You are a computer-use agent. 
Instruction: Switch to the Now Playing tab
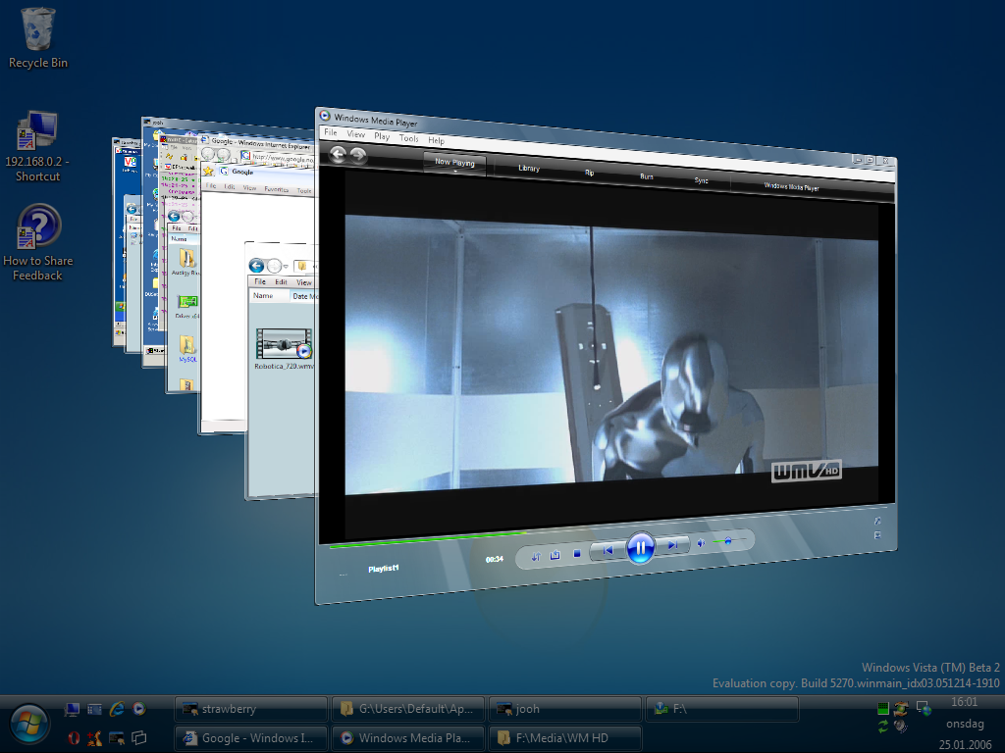click(x=454, y=163)
